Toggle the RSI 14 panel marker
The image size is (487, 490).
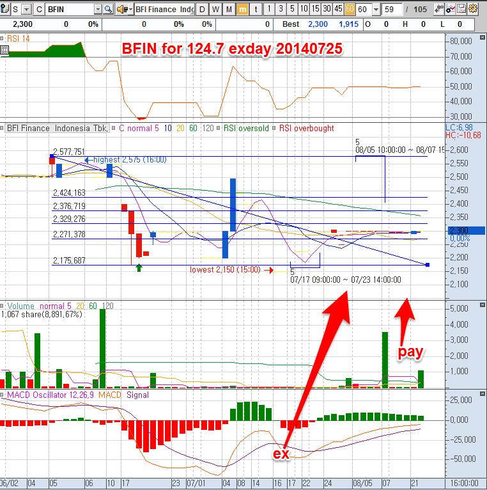(x=2, y=39)
